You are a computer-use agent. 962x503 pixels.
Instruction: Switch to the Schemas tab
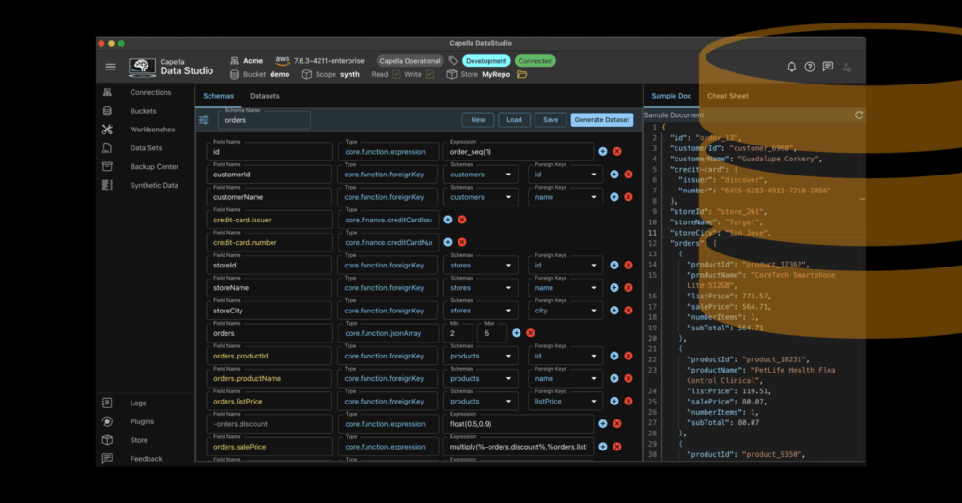click(218, 96)
